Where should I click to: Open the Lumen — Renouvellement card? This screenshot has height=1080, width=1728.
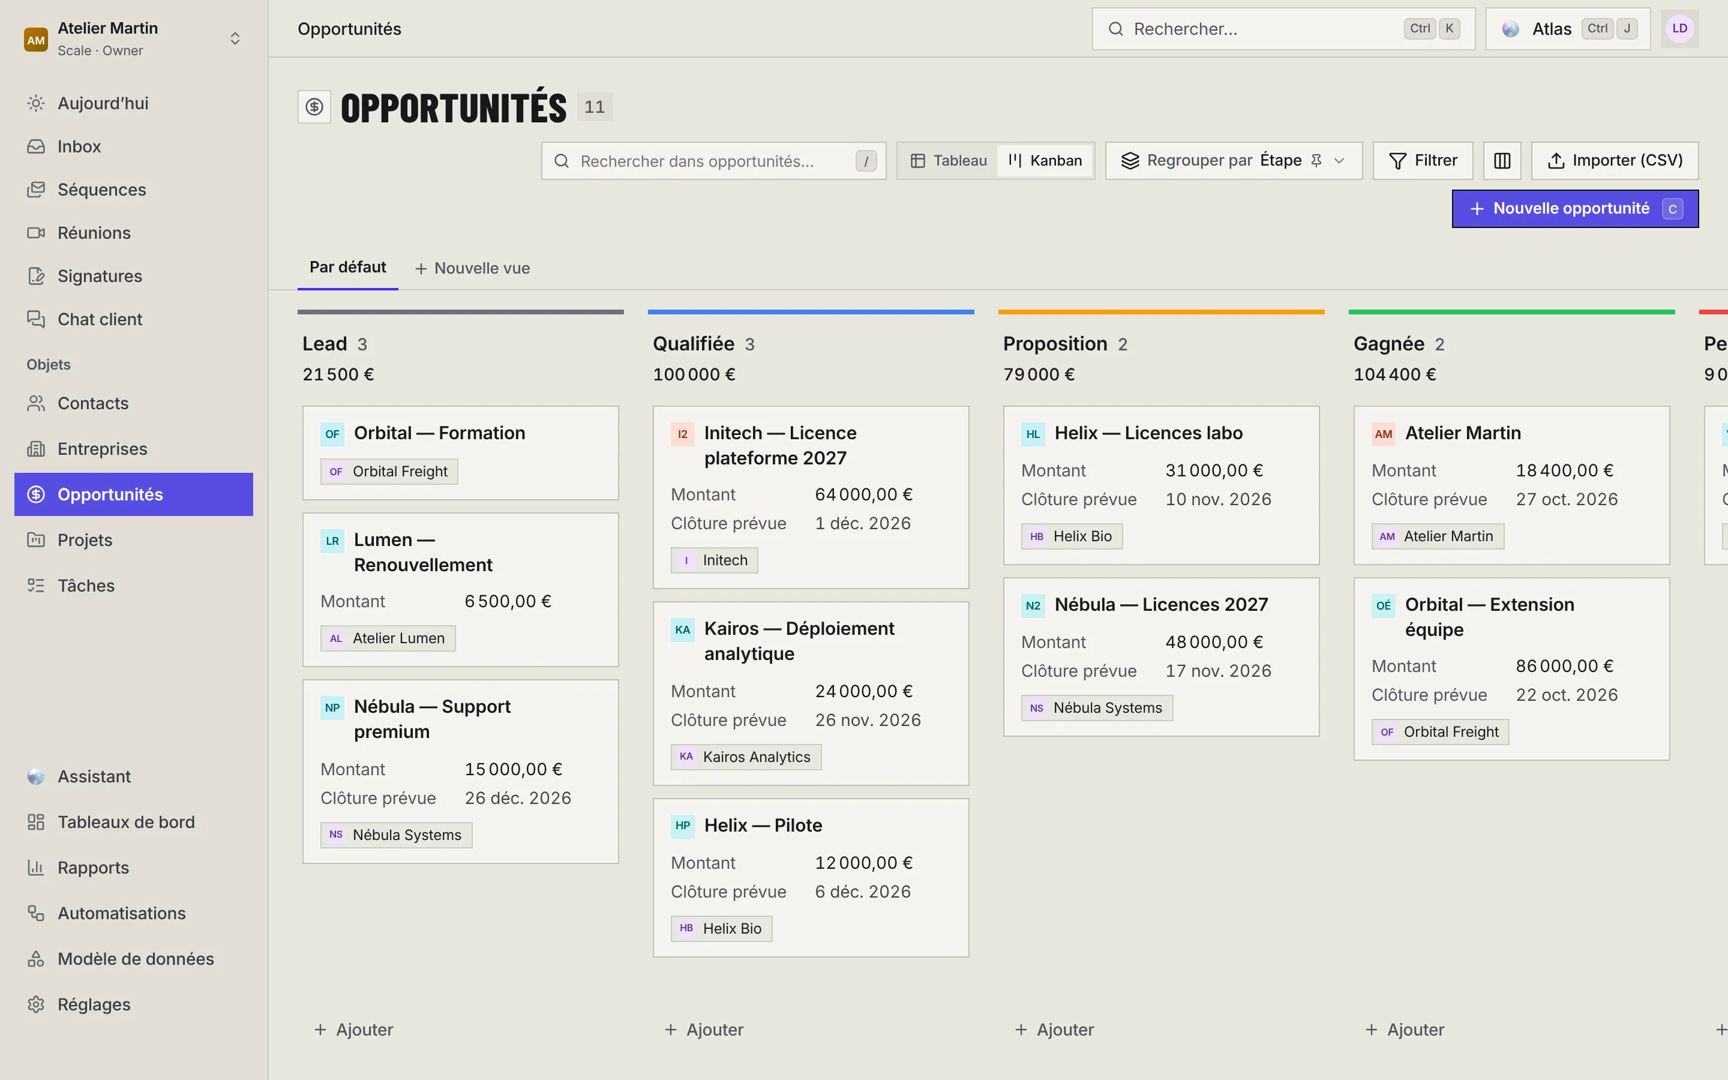point(461,590)
